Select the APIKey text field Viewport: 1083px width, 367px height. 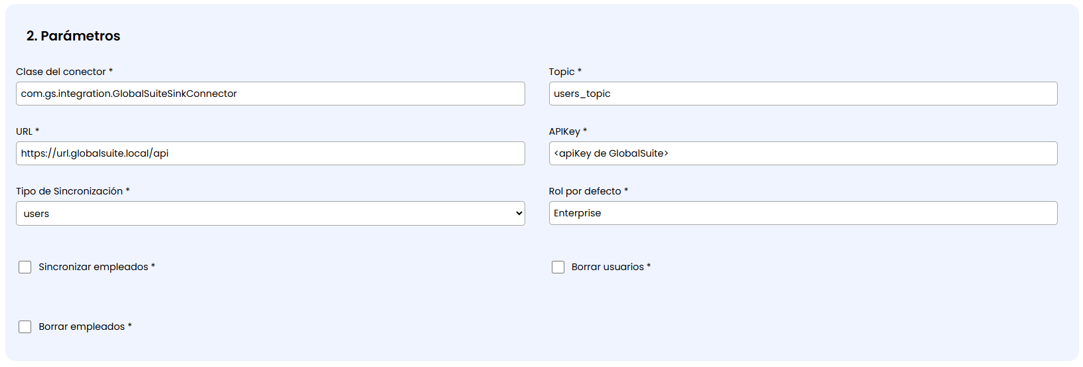pyautogui.click(x=803, y=153)
